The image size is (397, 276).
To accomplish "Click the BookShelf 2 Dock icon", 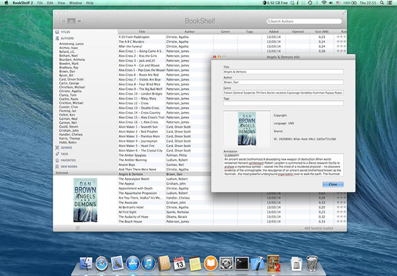I will [x=273, y=263].
